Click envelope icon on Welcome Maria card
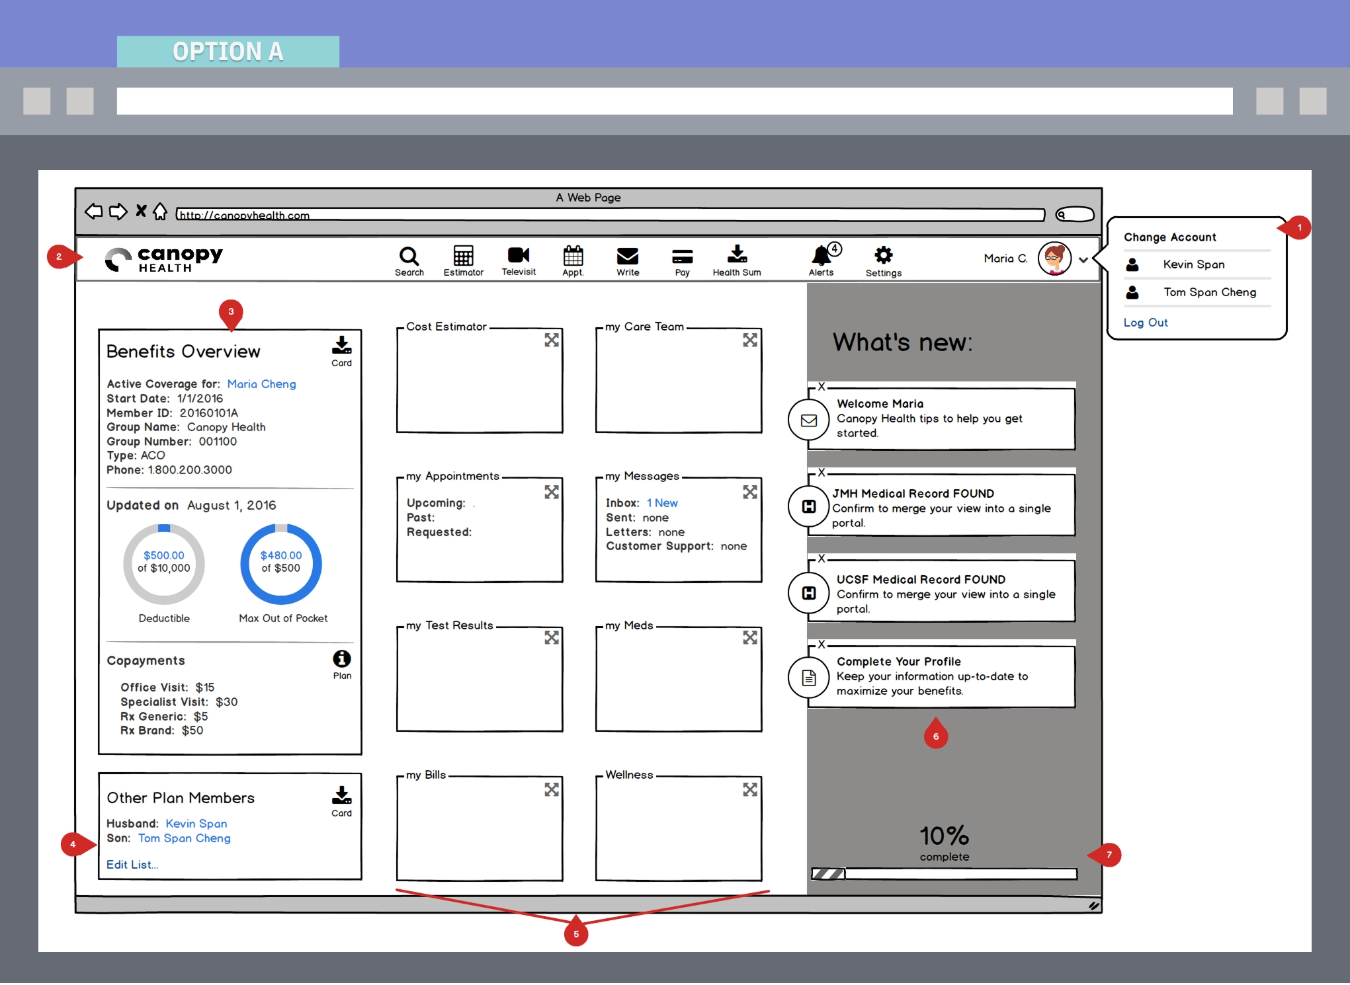Image resolution: width=1350 pixels, height=985 pixels. point(809,420)
